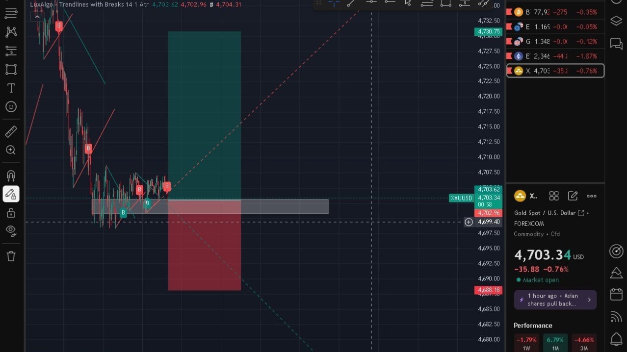
Task: Open the news feed RSS icon
Action: click(616, 317)
